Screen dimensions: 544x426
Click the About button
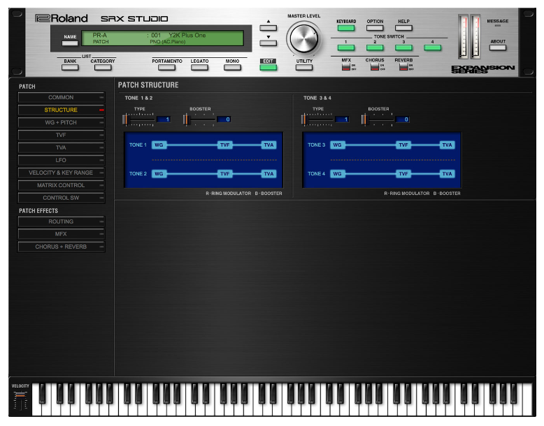pyautogui.click(x=498, y=47)
